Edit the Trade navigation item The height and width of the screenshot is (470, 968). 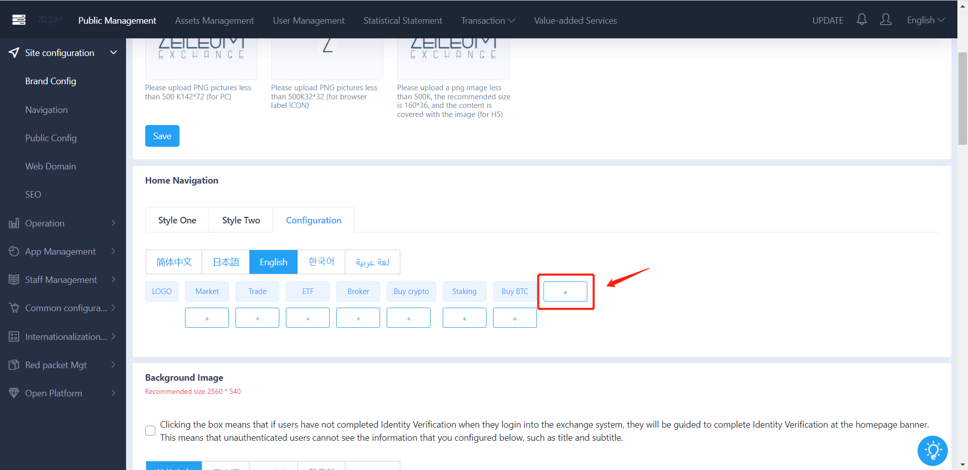coord(257,291)
